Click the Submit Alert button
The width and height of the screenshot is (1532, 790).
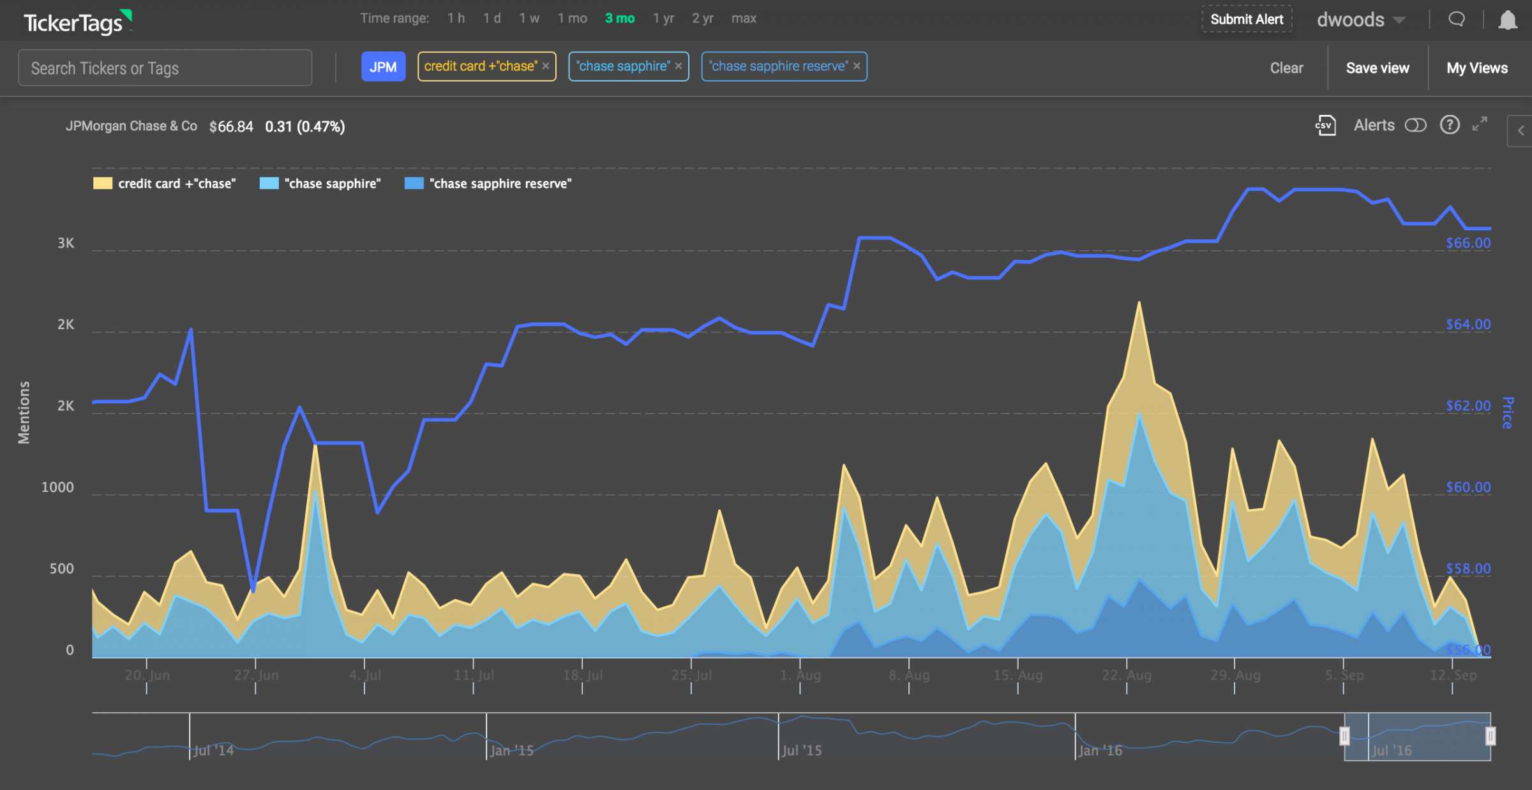(1247, 19)
